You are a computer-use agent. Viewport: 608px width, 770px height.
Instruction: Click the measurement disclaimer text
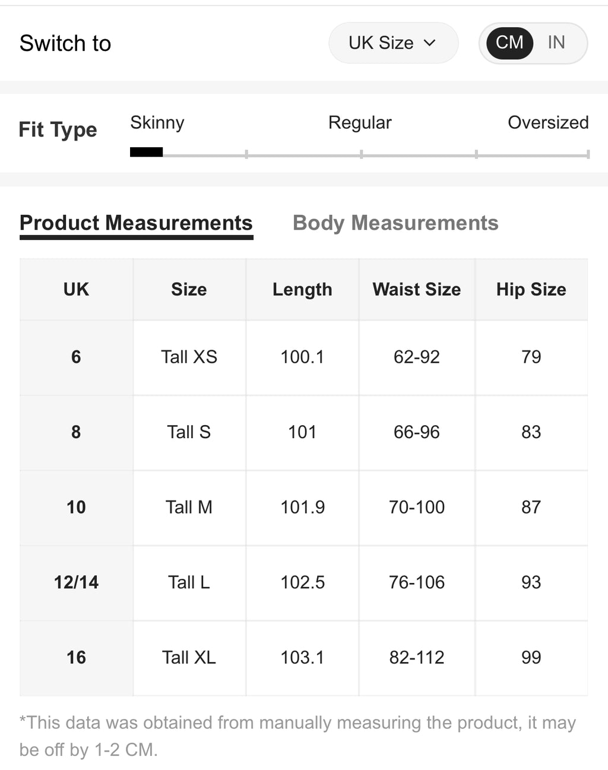click(297, 736)
